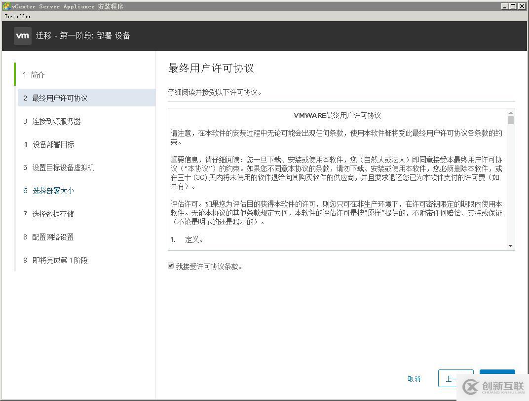Open the Installer menu
The image size is (529, 401).
click(x=18, y=16)
